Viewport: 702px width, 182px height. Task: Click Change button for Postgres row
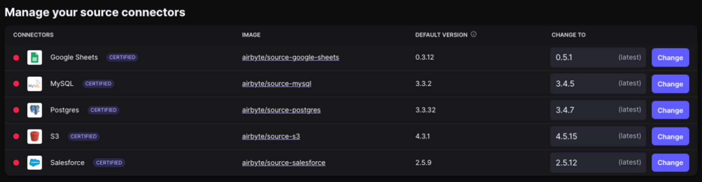point(670,110)
